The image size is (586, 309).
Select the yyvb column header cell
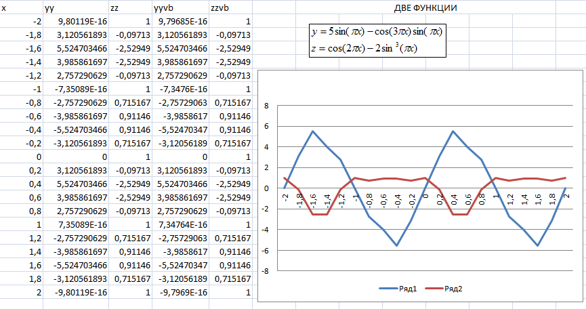180,7
